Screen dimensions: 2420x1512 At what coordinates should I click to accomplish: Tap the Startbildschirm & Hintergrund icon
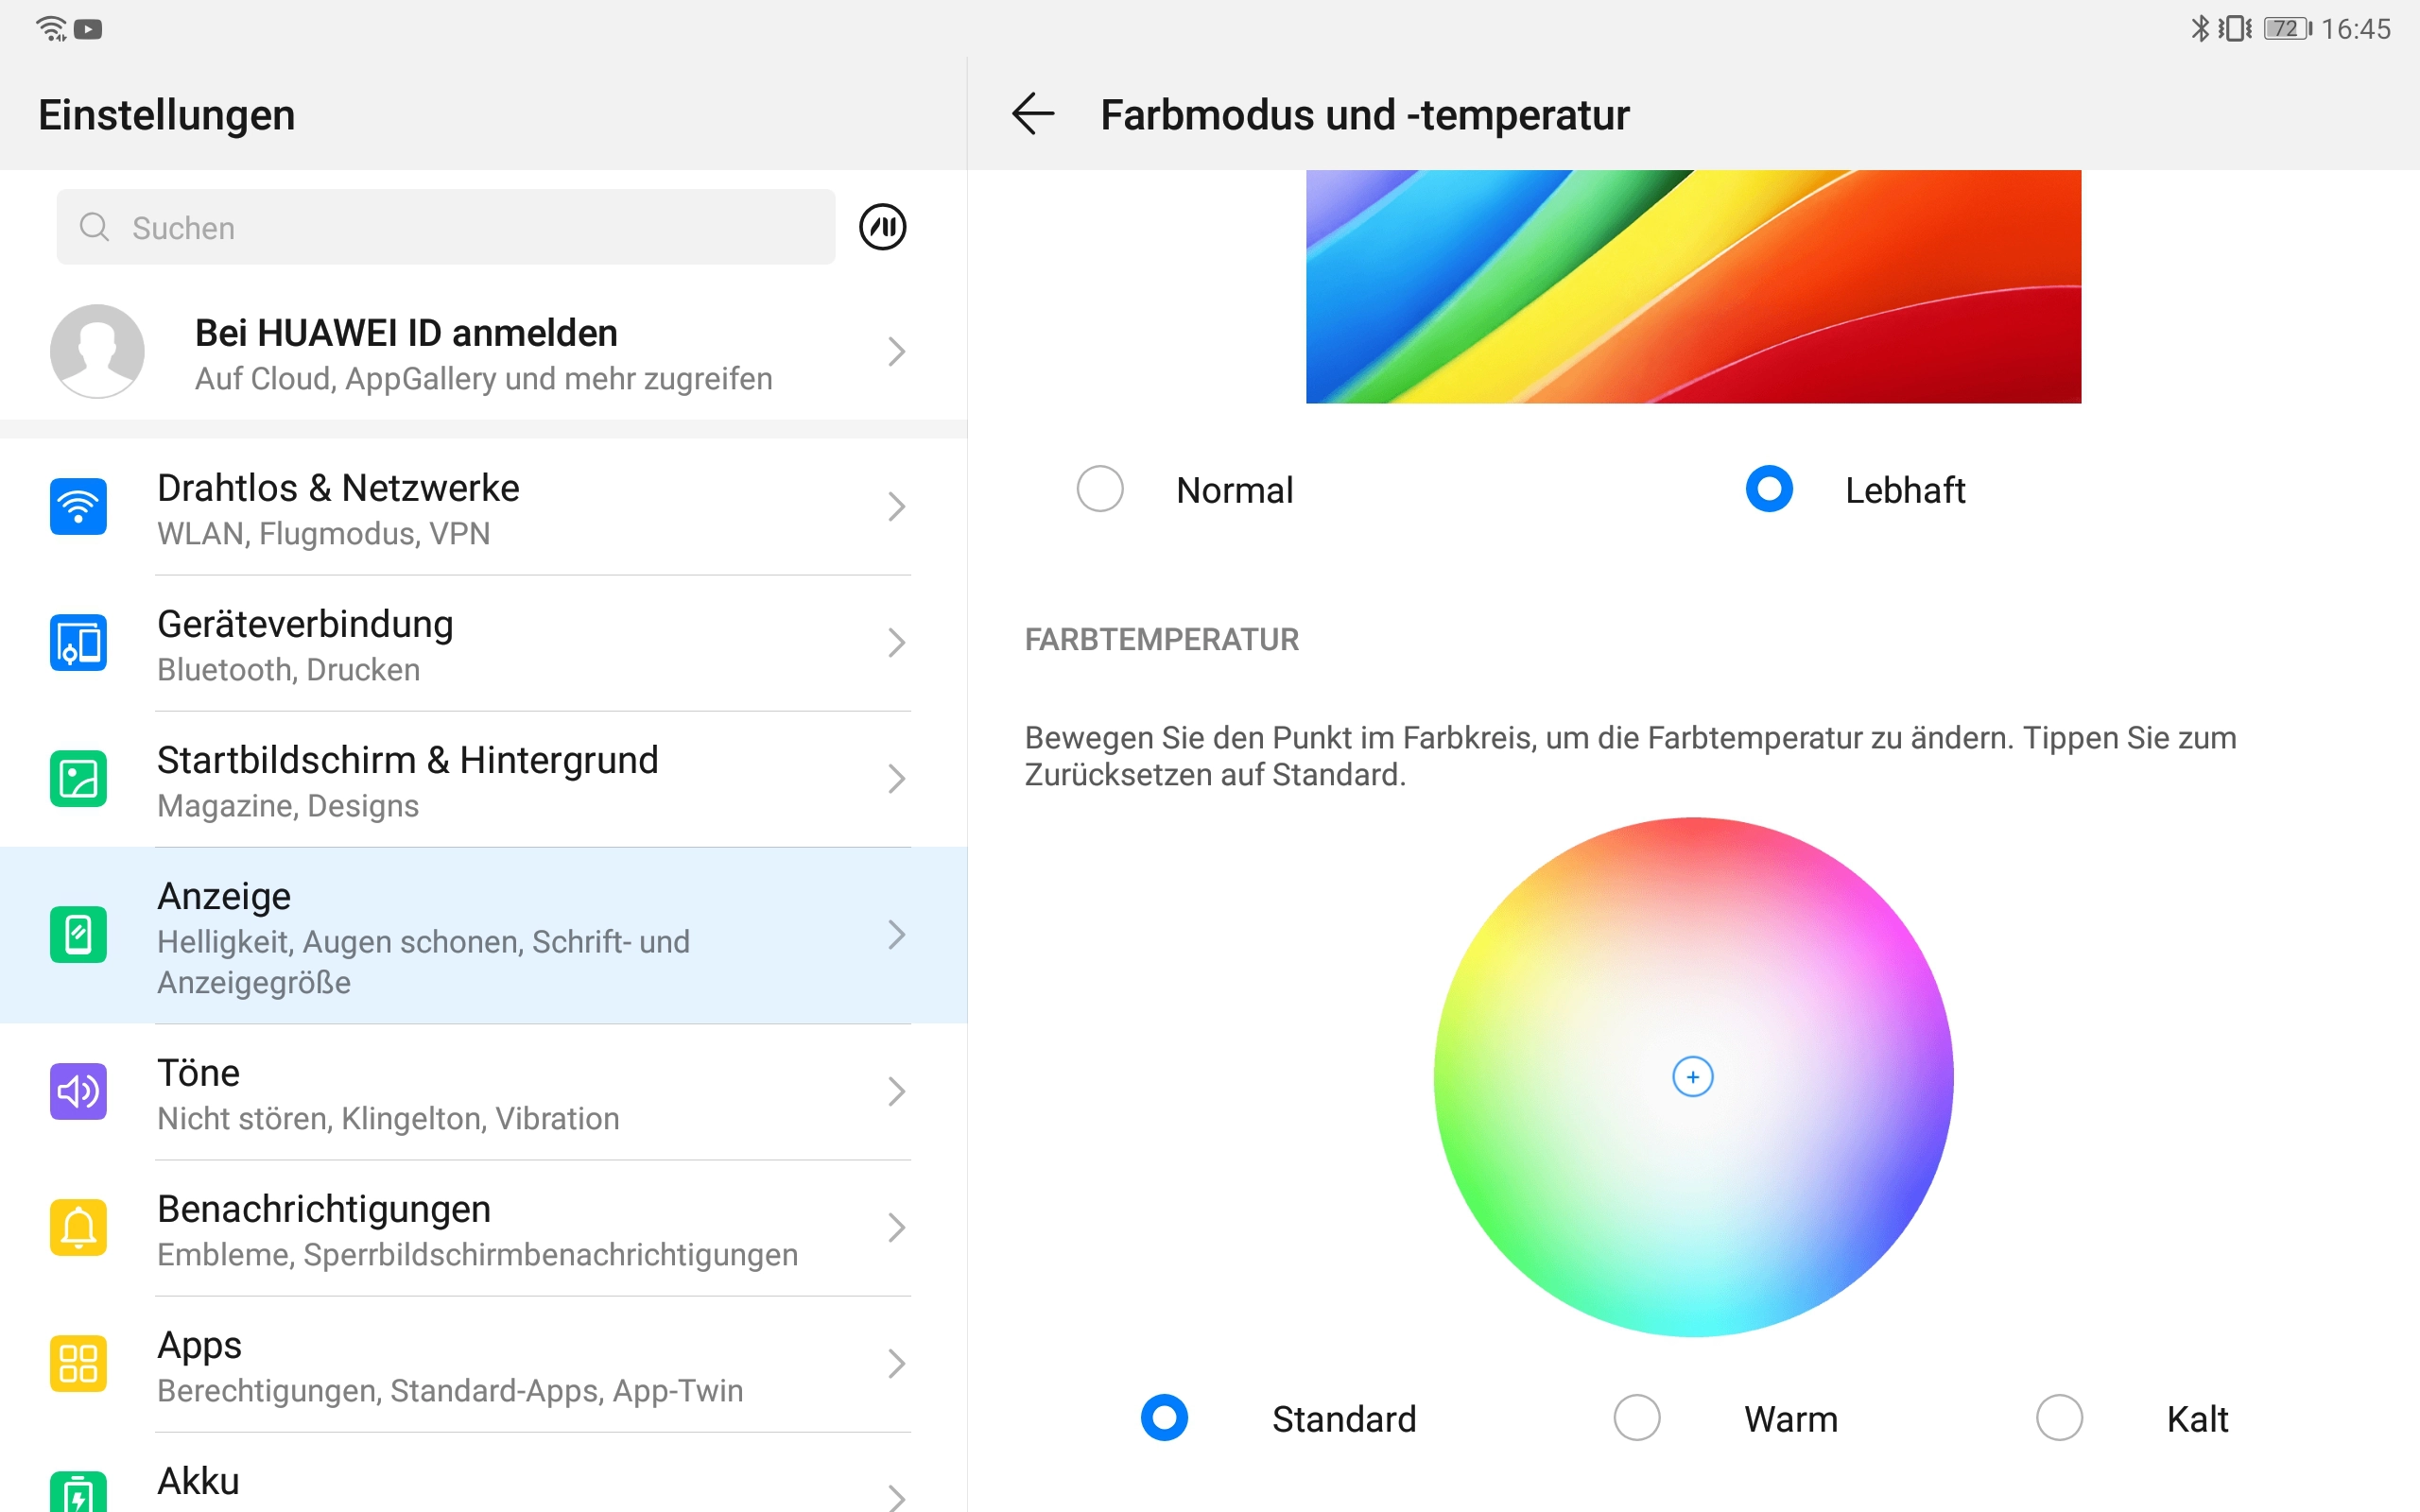click(x=78, y=779)
